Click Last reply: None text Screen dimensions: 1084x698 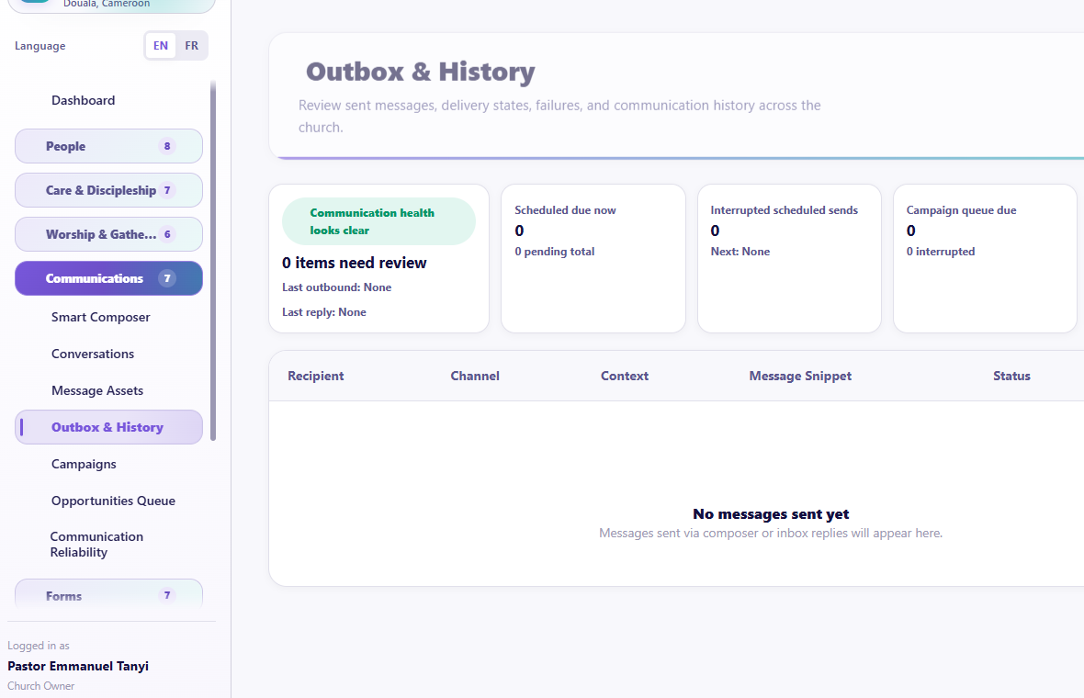[324, 312]
